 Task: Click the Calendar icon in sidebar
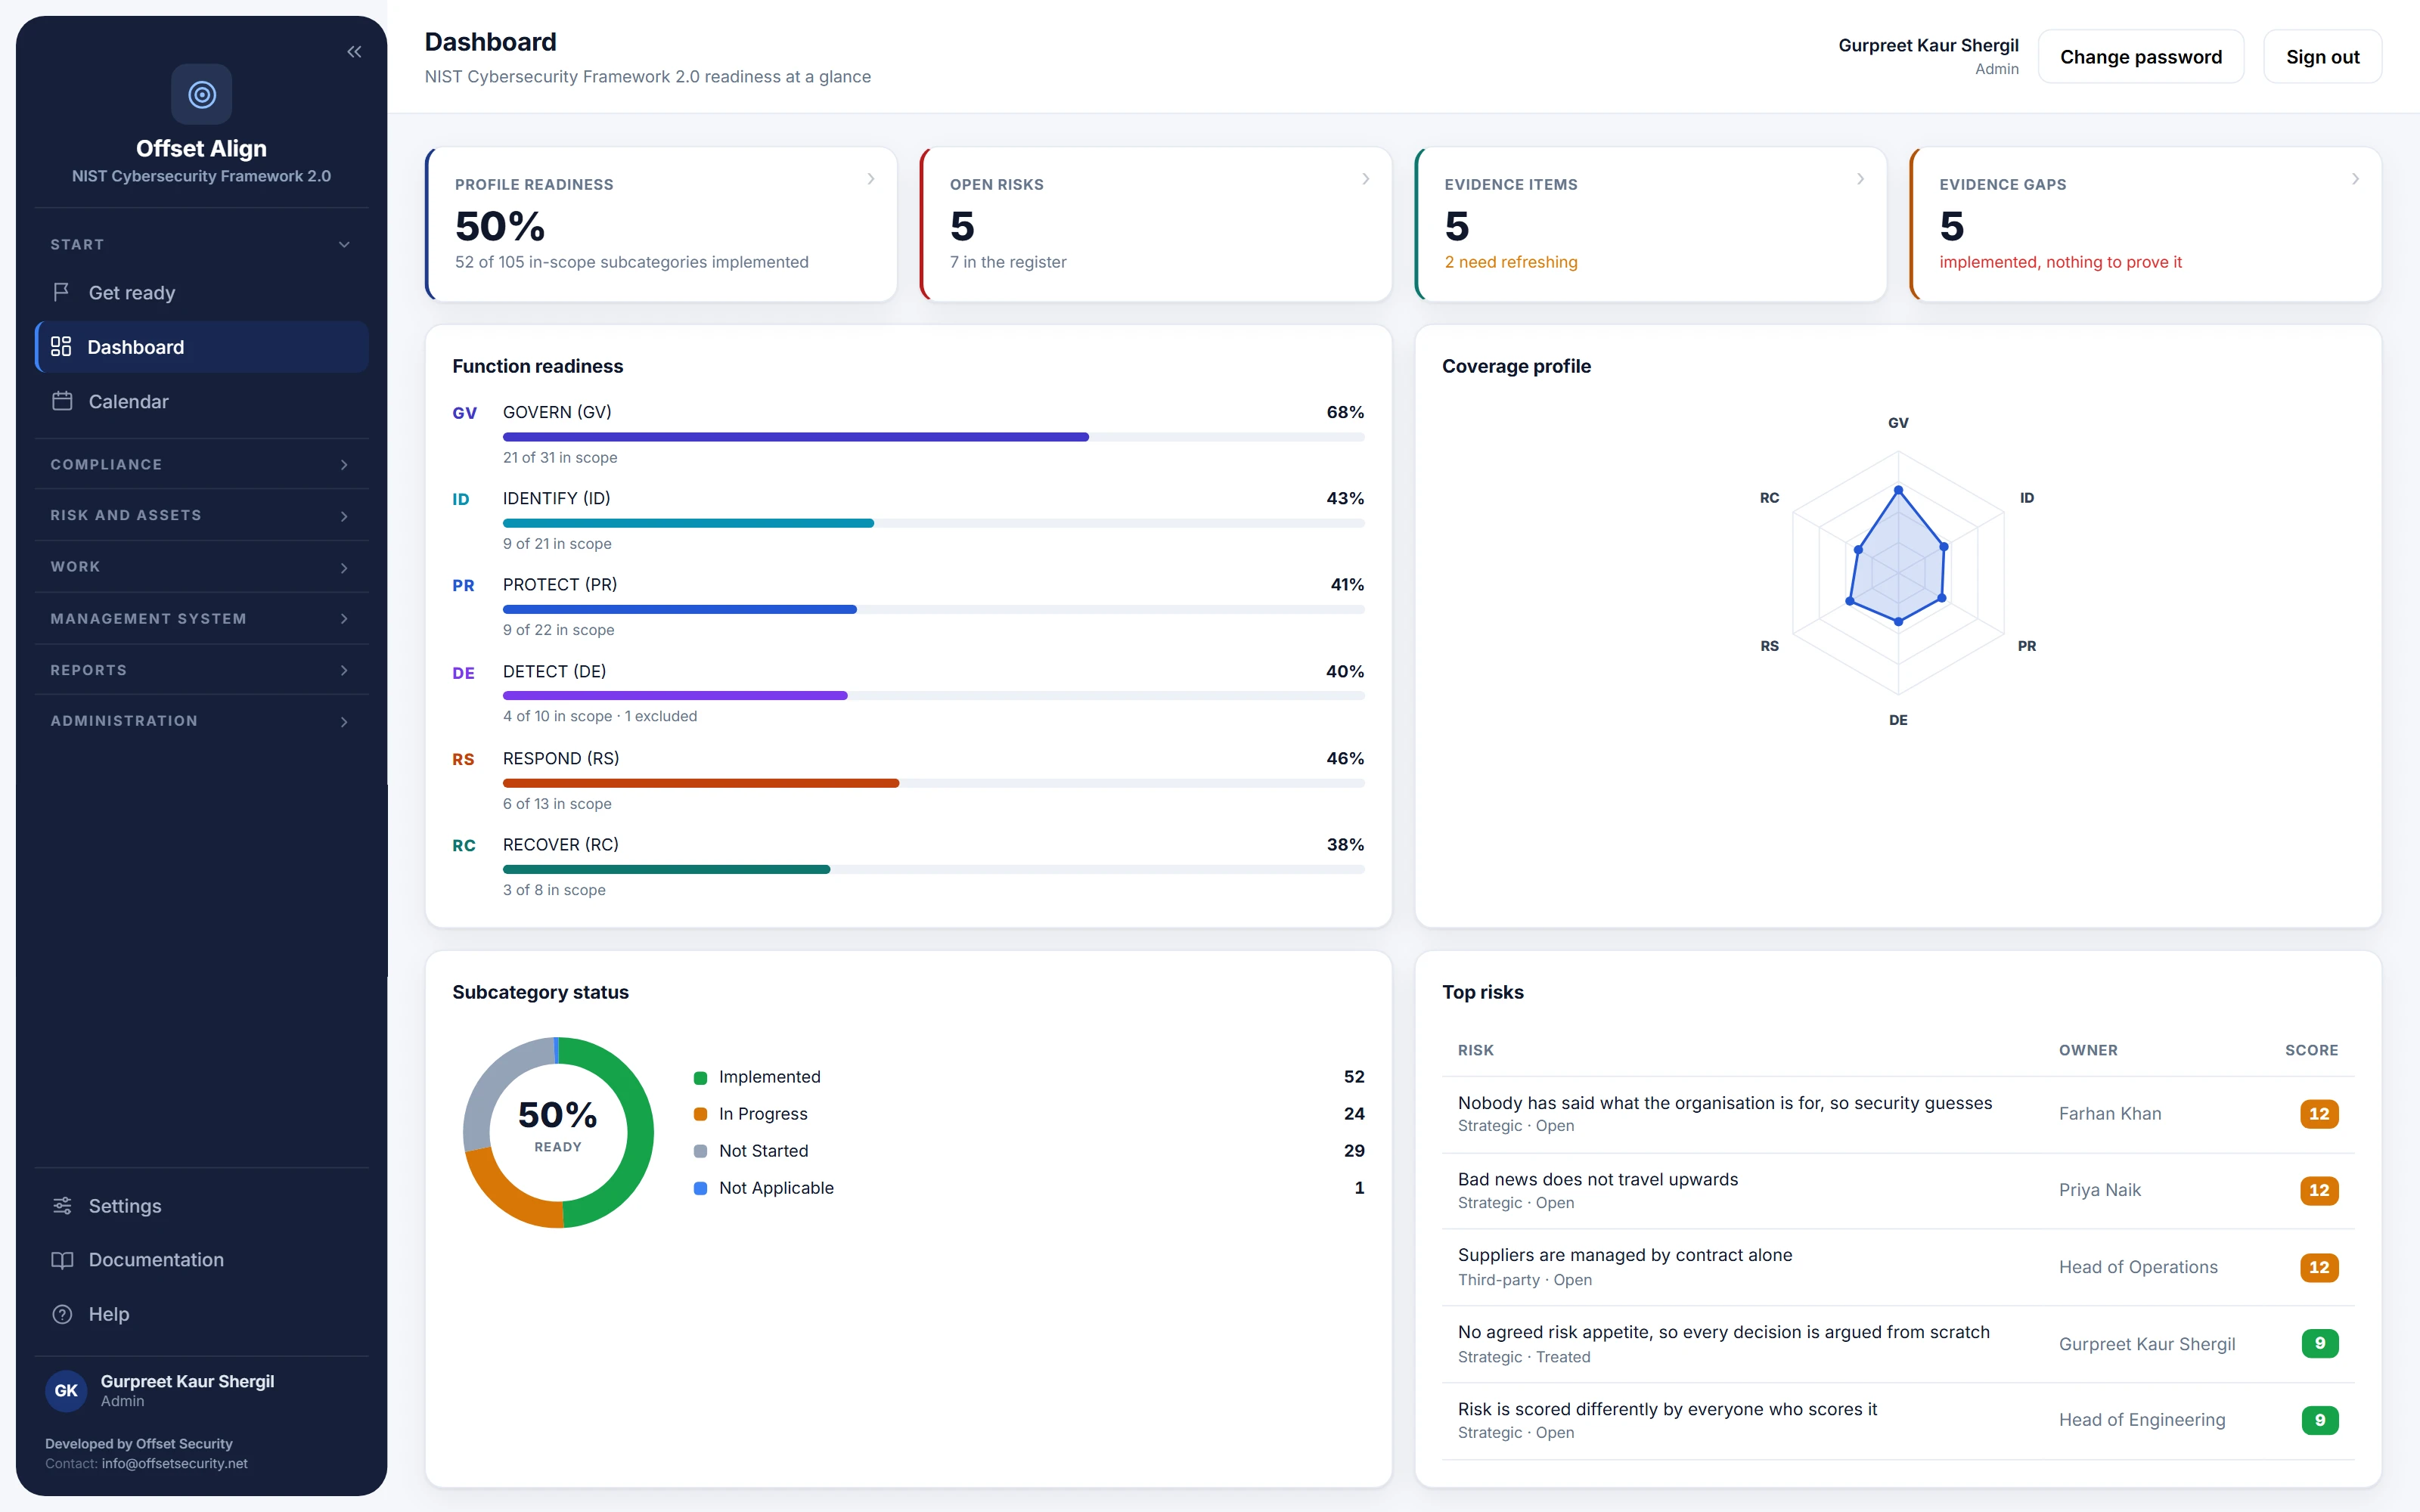tap(62, 401)
